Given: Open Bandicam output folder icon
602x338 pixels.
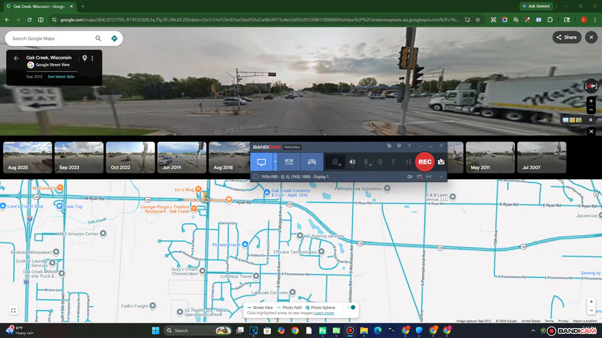Looking at the screenshot, I should (389, 146).
